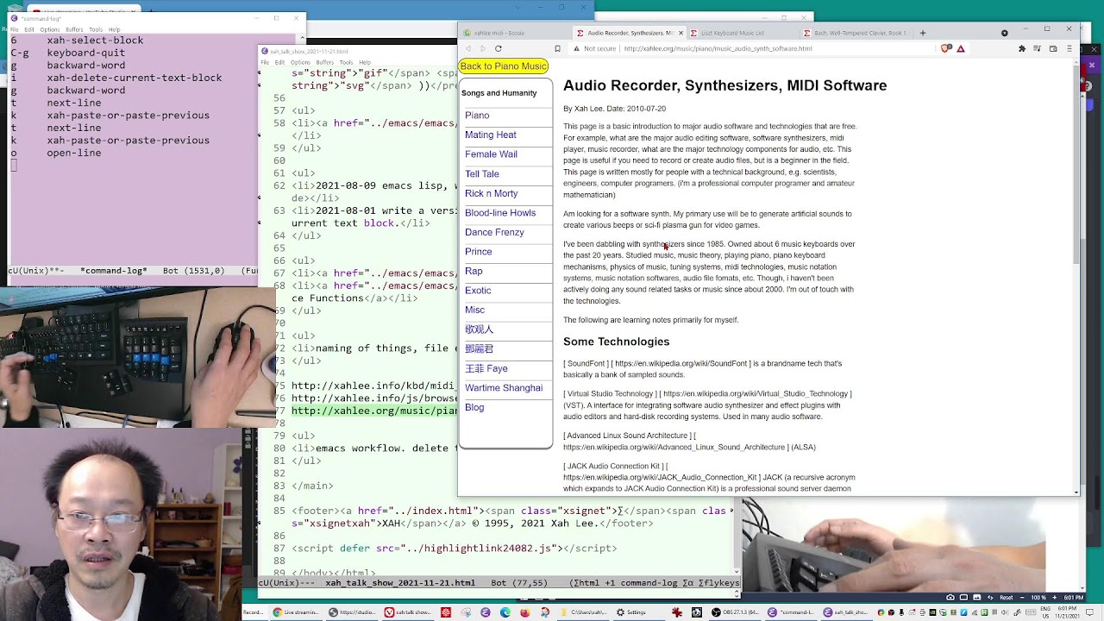Open the JACK_Audio_Connection_Kit Wikipedia URL
The width and height of the screenshot is (1104, 621).
click(661, 477)
